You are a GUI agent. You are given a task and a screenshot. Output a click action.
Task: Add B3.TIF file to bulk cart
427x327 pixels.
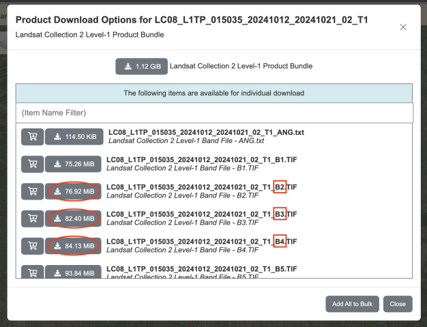pos(33,219)
